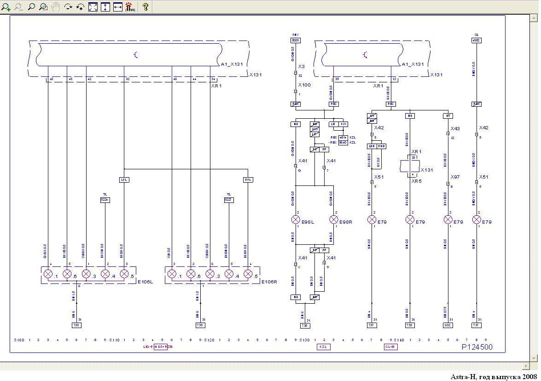Click the zoom in magnifier tool
Image resolution: width=541 pixels, height=381 pixels.
(x=6, y=7)
